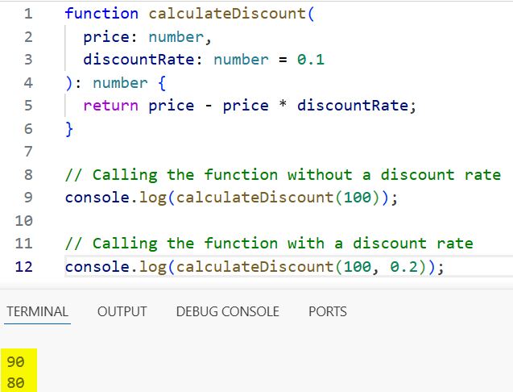The image size is (513, 392).
Task: Click return type 'number' on line 4
Action: click(x=120, y=82)
